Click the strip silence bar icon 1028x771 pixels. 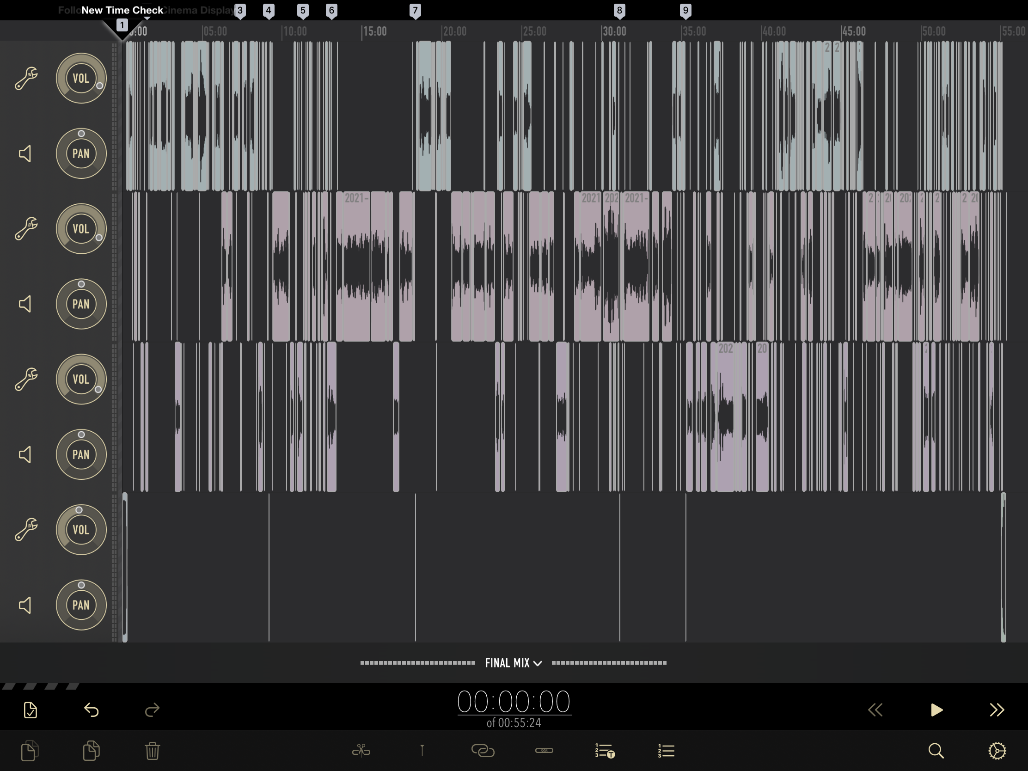pyautogui.click(x=544, y=750)
